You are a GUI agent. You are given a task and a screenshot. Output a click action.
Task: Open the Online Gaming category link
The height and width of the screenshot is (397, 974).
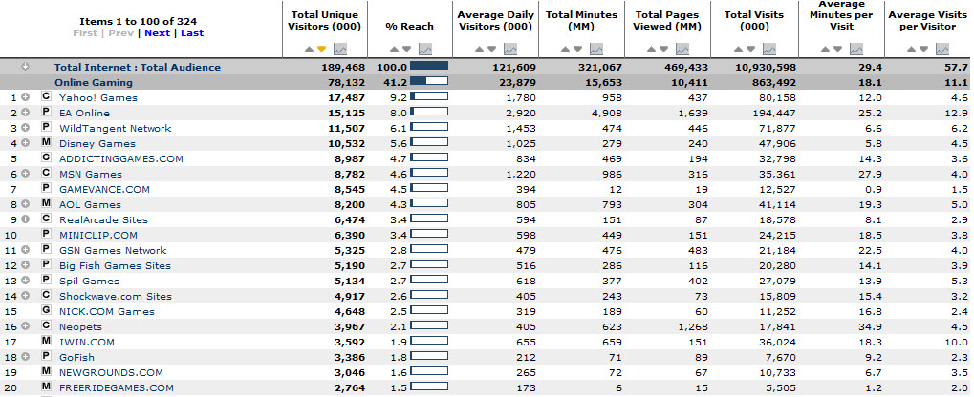(x=93, y=82)
